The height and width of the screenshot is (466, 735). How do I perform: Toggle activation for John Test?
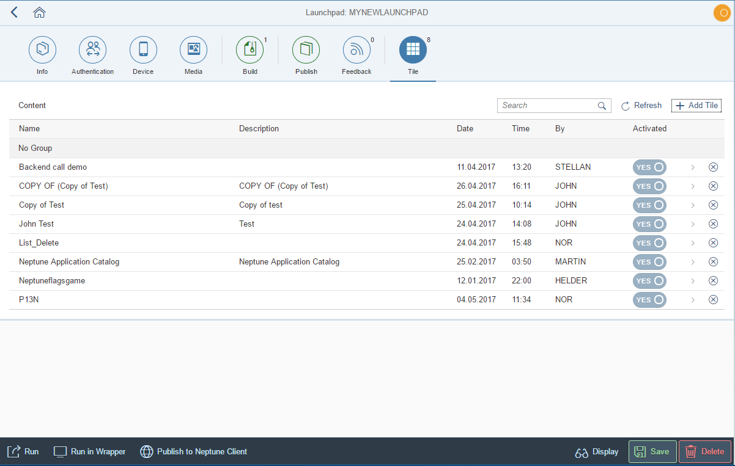(649, 224)
